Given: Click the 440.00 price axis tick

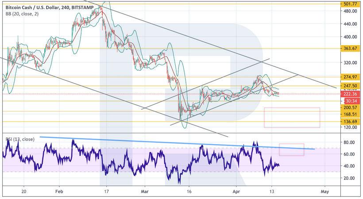Looking at the screenshot, I should pos(350,24).
